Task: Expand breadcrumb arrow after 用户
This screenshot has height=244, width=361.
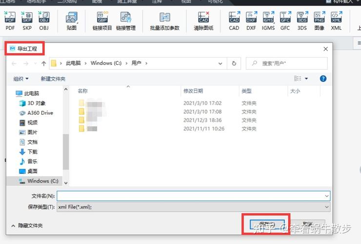Action: [146, 63]
